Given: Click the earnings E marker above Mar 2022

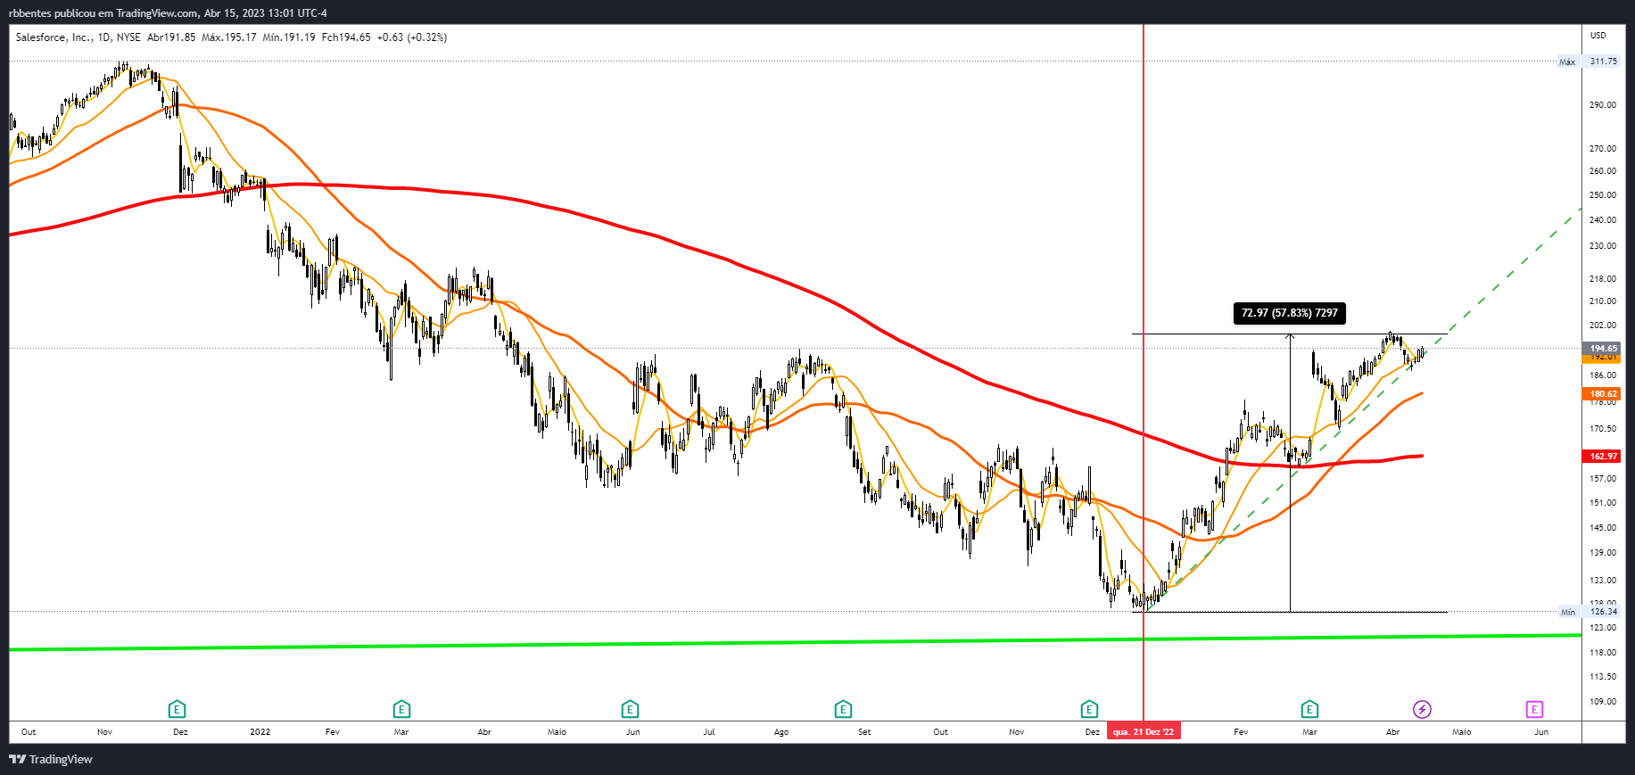Looking at the screenshot, I should (x=401, y=710).
